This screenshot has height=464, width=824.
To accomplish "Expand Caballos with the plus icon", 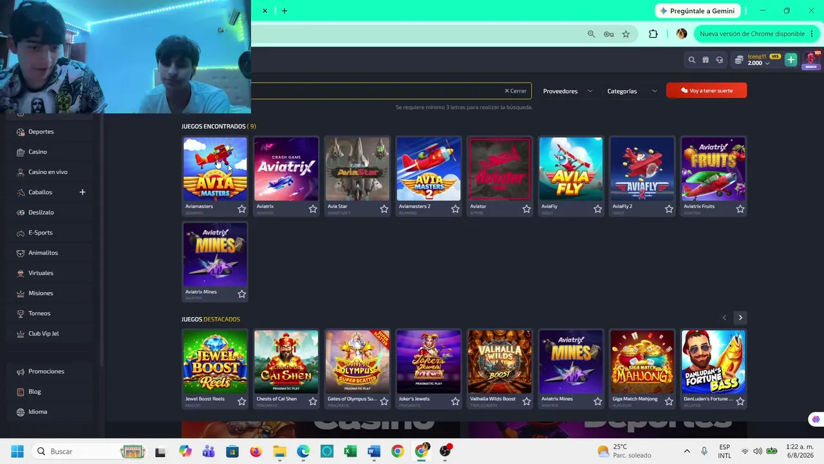I will [x=82, y=192].
